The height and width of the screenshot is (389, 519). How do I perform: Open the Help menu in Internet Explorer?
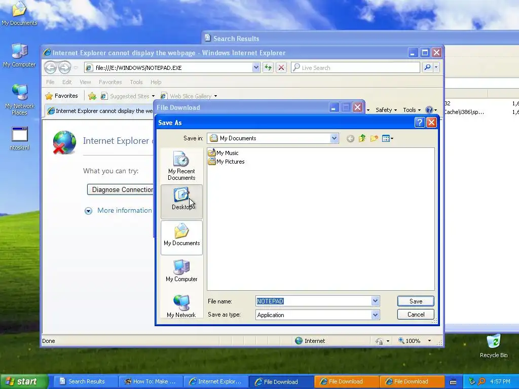coord(156,82)
